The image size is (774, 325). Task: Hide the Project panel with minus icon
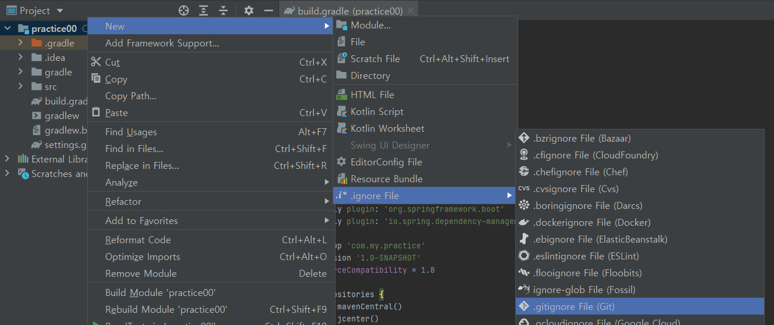[268, 10]
